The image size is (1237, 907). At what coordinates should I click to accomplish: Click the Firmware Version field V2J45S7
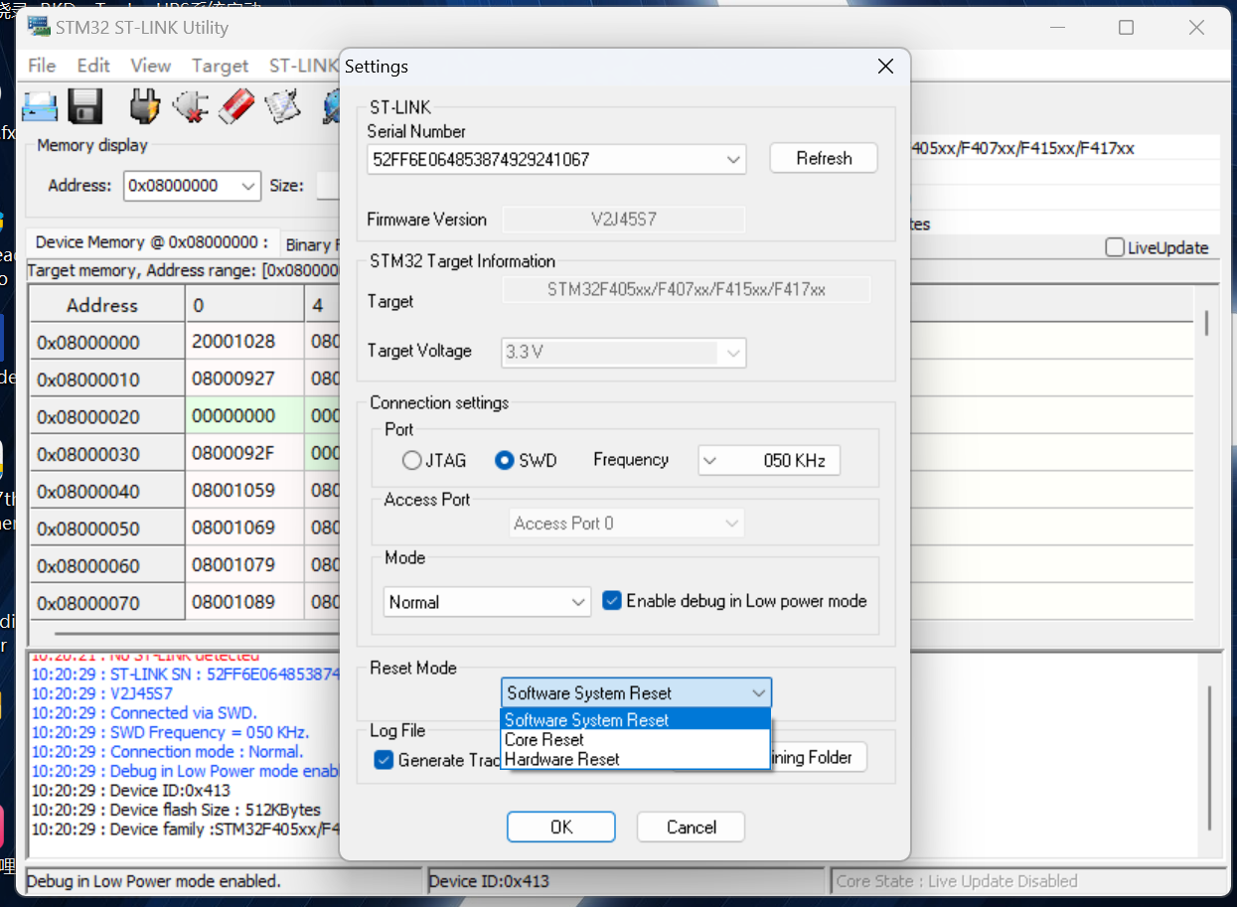(623, 220)
